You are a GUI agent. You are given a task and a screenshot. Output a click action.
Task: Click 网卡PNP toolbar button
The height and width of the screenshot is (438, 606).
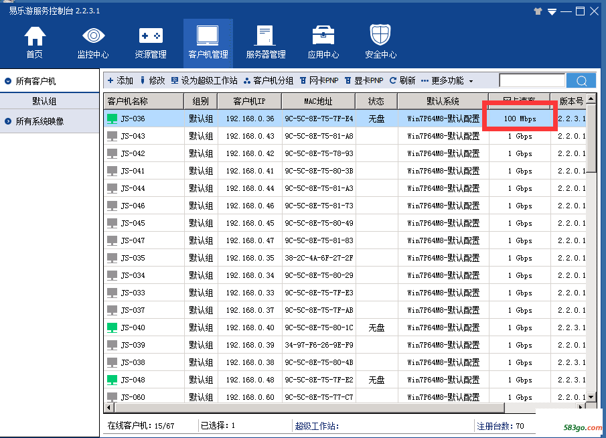click(x=319, y=80)
